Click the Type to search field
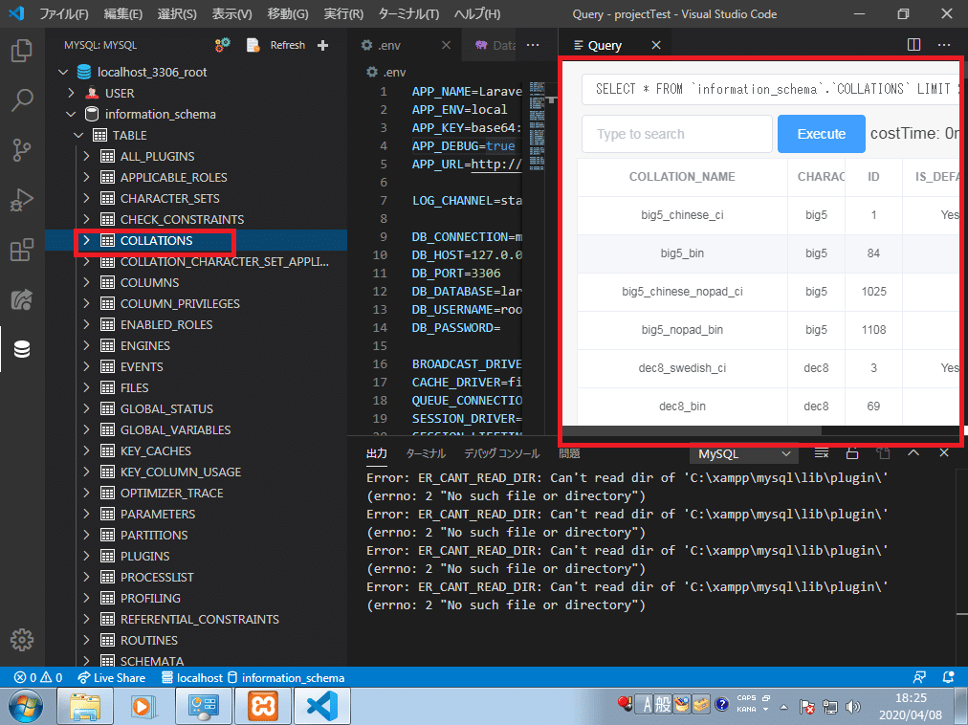The width and height of the screenshot is (968, 725). click(x=676, y=134)
